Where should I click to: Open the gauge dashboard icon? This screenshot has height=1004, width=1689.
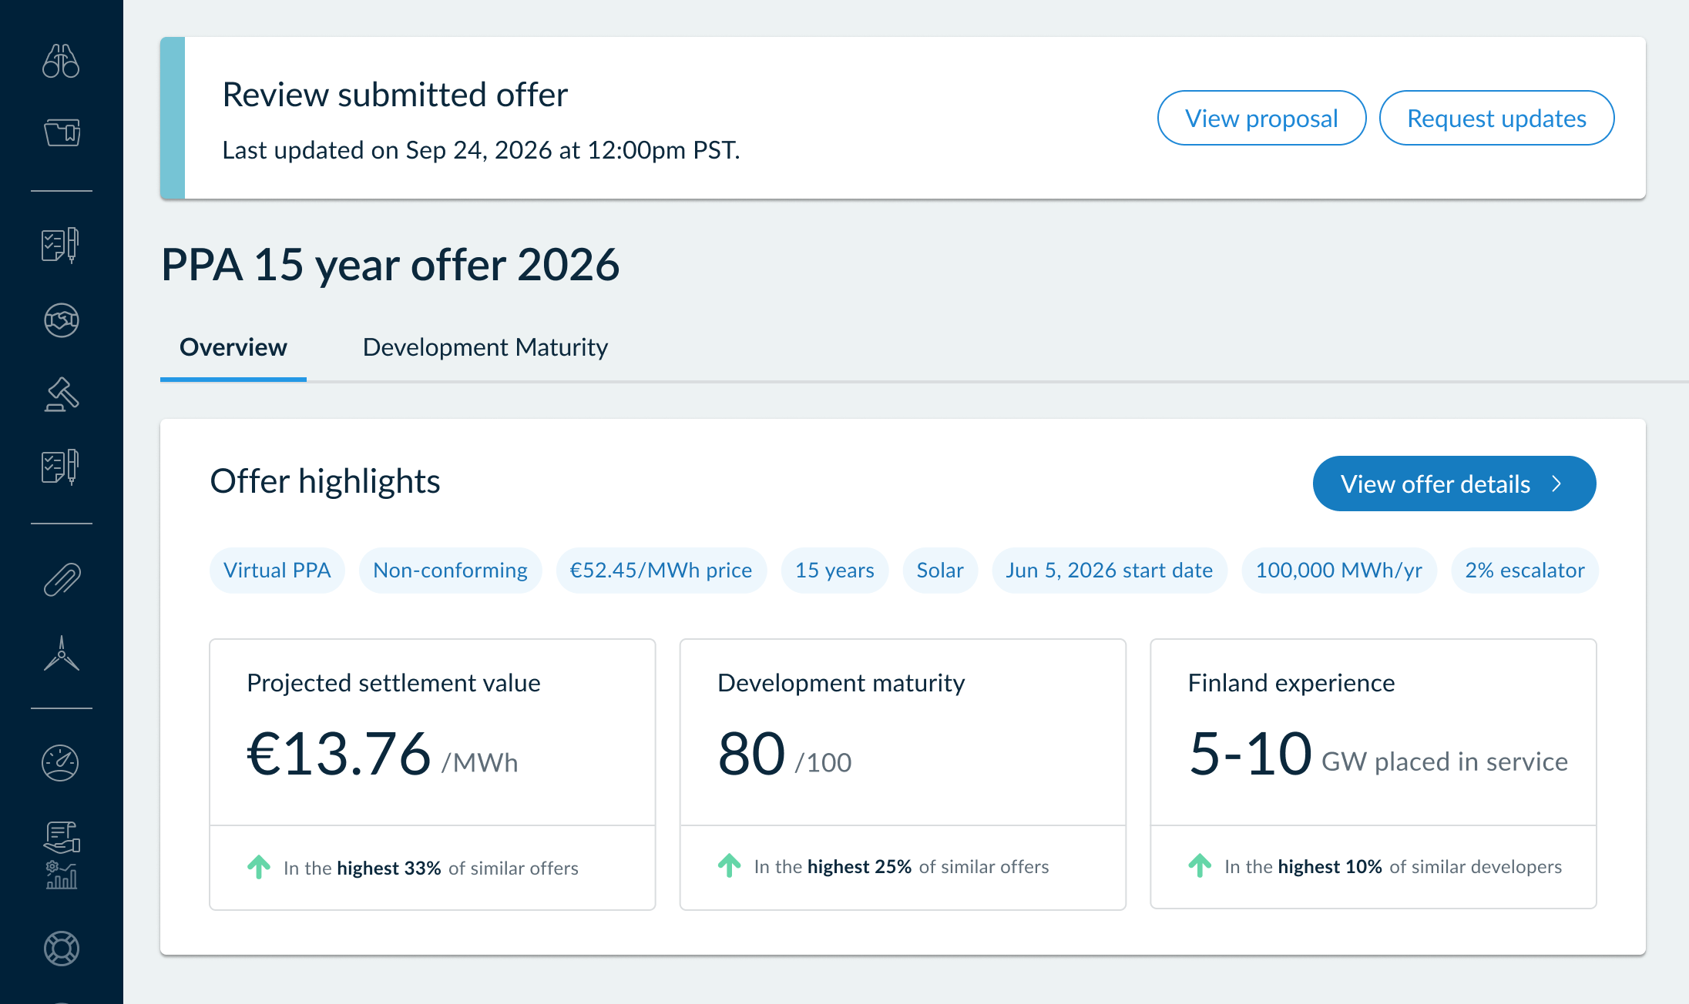[x=61, y=763]
